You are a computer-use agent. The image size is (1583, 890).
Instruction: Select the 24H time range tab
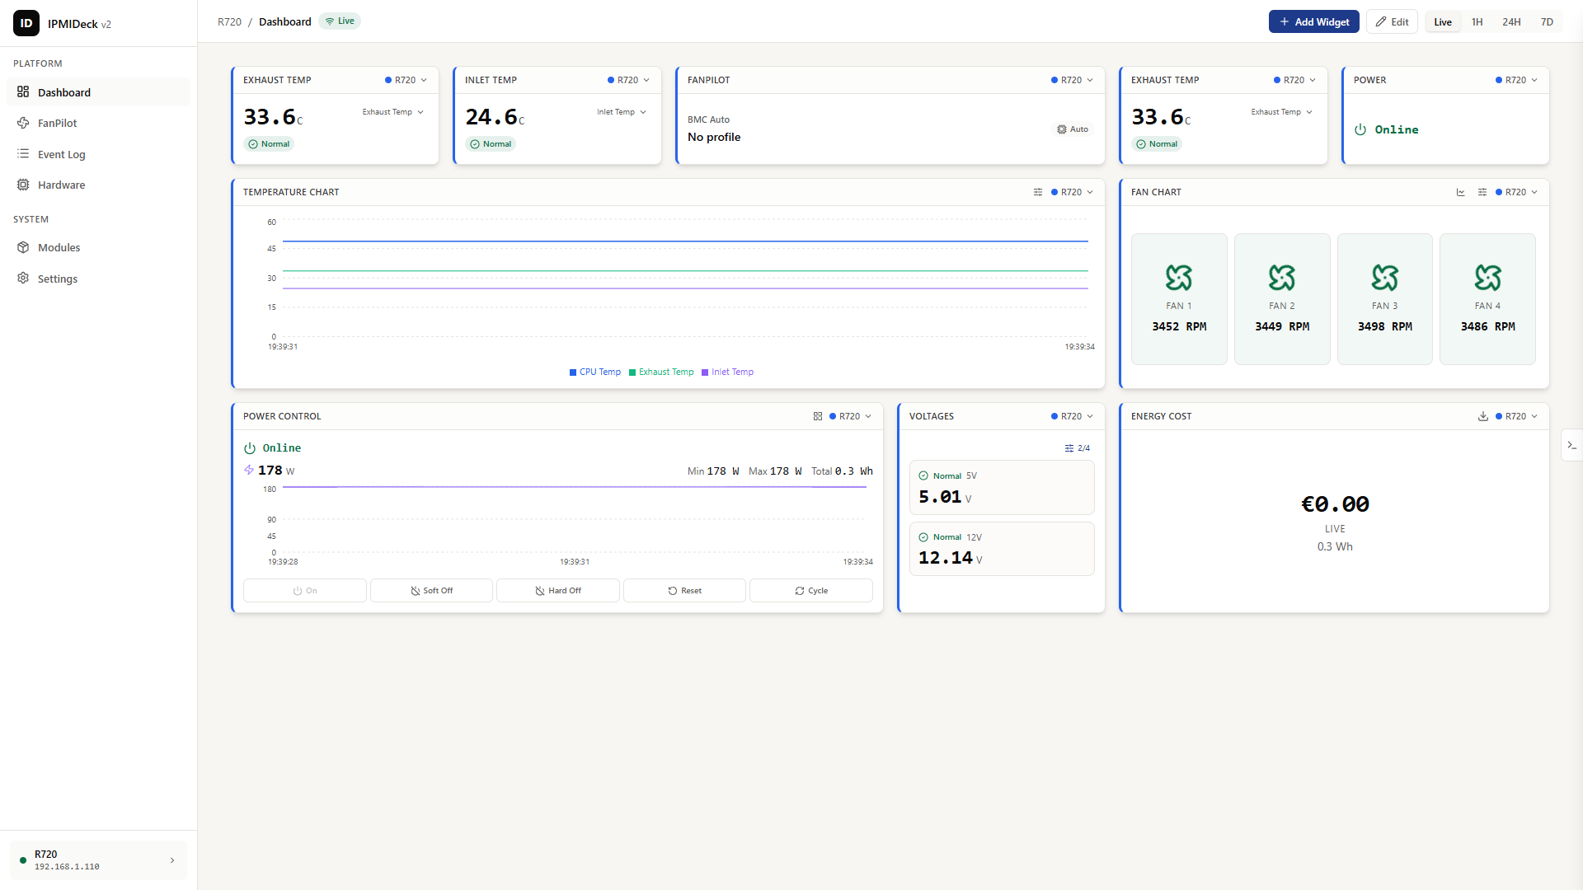1511,21
